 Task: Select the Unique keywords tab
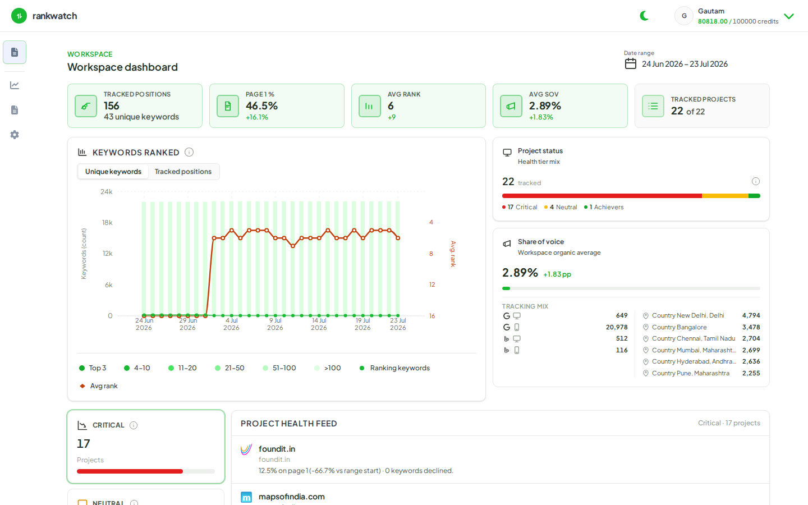(x=113, y=172)
